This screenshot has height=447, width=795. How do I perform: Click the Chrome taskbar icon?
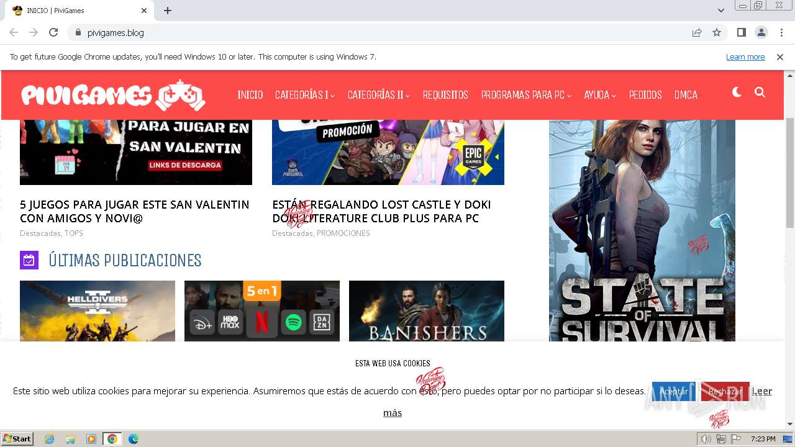(x=112, y=439)
